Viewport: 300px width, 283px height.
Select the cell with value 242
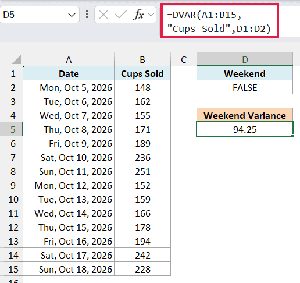point(142,255)
